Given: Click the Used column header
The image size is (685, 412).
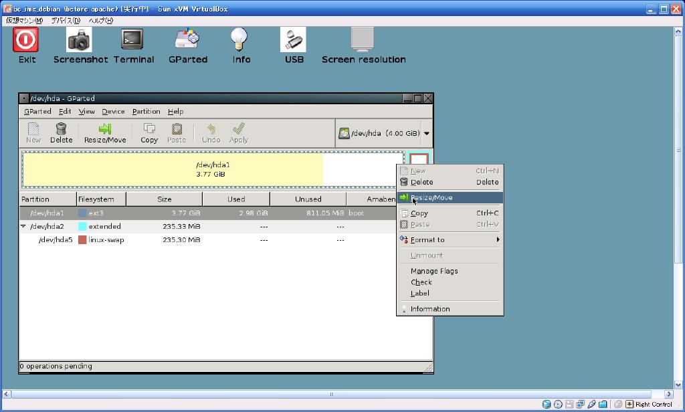Looking at the screenshot, I should tap(236, 199).
